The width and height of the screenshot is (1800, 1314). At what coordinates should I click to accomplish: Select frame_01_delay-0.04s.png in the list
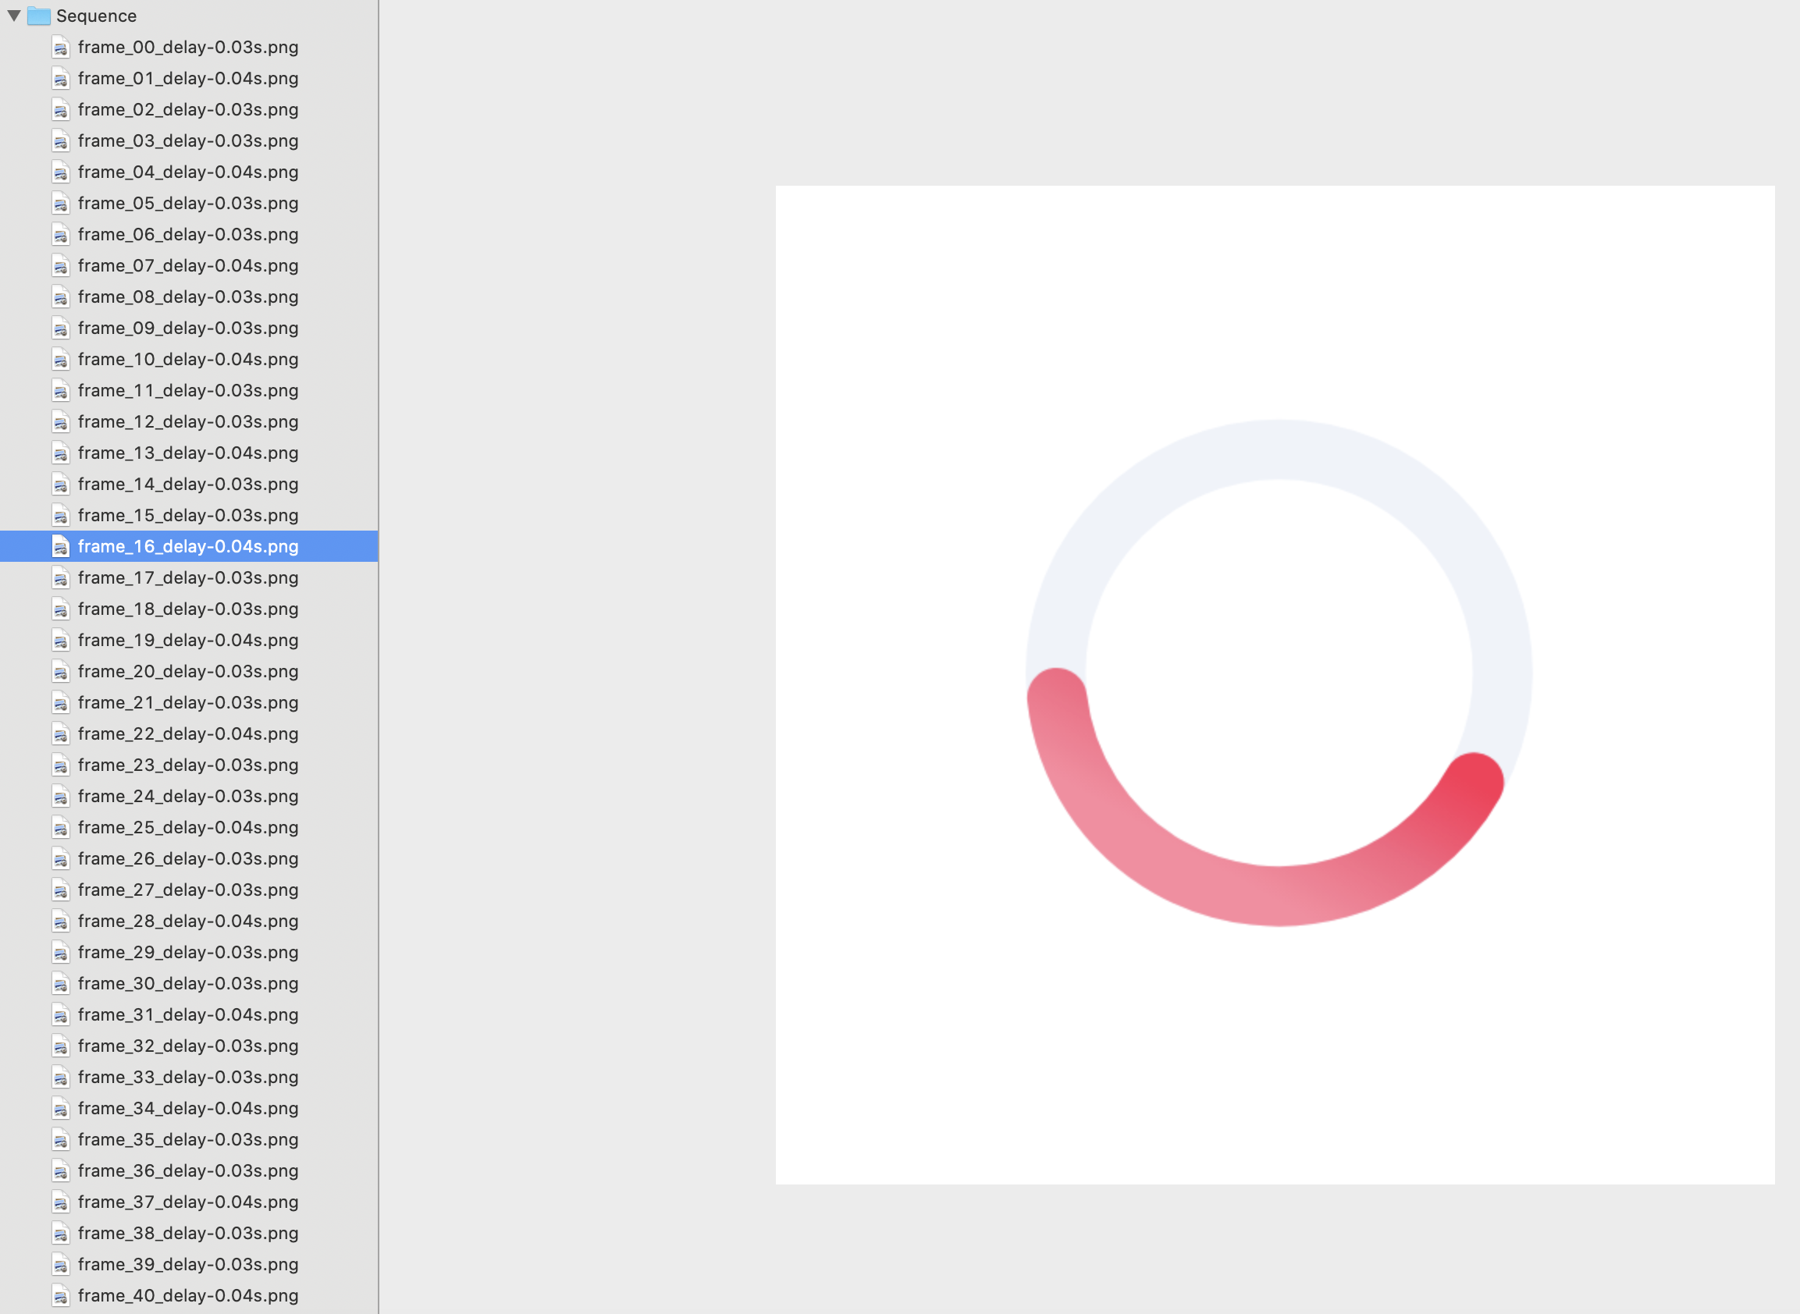188,79
